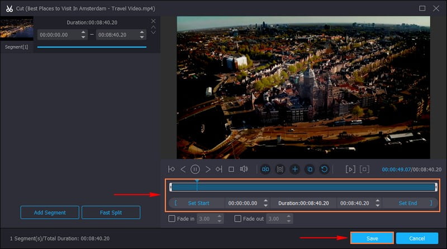Play the selected segment bracket icon
This screenshot has width=447, height=249.
[350, 169]
